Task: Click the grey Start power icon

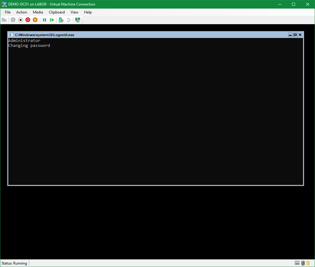Action: click(x=13, y=20)
